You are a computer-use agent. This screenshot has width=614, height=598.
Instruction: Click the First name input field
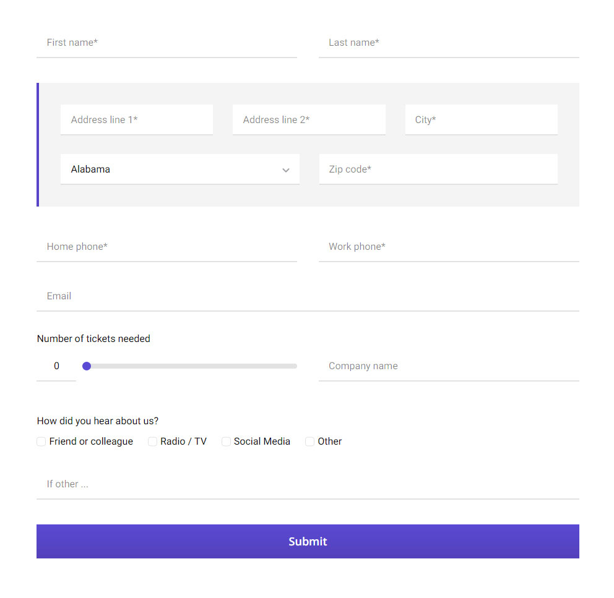pyautogui.click(x=166, y=43)
